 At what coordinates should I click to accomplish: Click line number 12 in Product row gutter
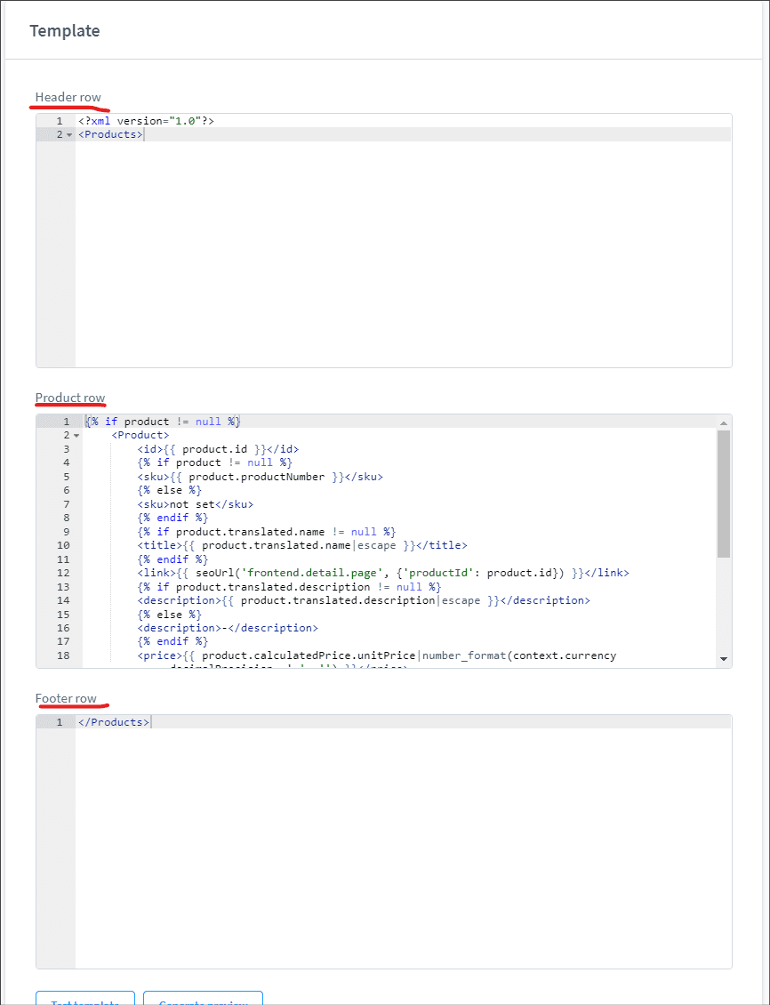pos(63,573)
